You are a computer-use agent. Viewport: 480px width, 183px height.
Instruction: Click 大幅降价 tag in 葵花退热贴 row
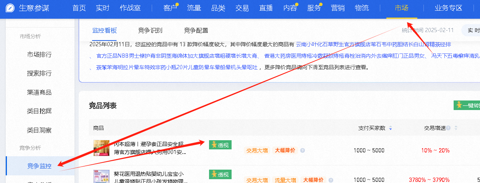coord(313,180)
